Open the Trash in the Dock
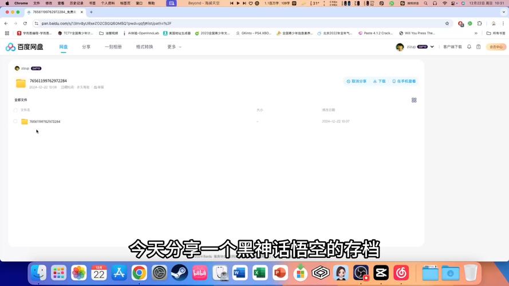509x286 pixels. 471,273
